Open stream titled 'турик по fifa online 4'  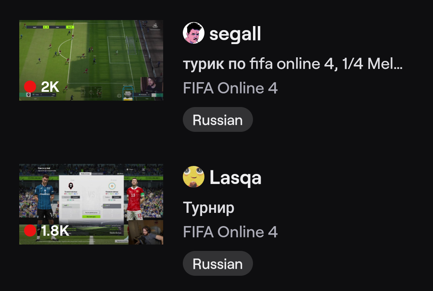click(293, 64)
